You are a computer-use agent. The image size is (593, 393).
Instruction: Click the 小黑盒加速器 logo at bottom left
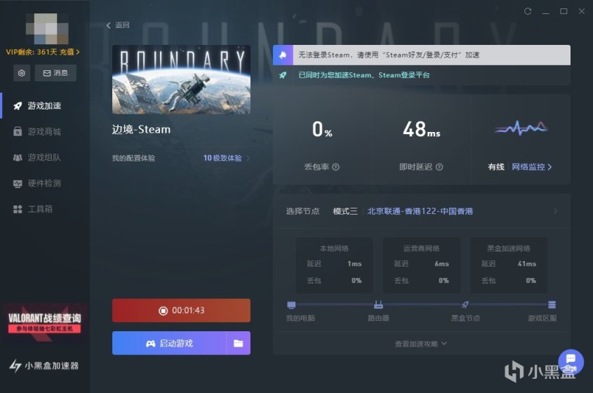tap(44, 366)
